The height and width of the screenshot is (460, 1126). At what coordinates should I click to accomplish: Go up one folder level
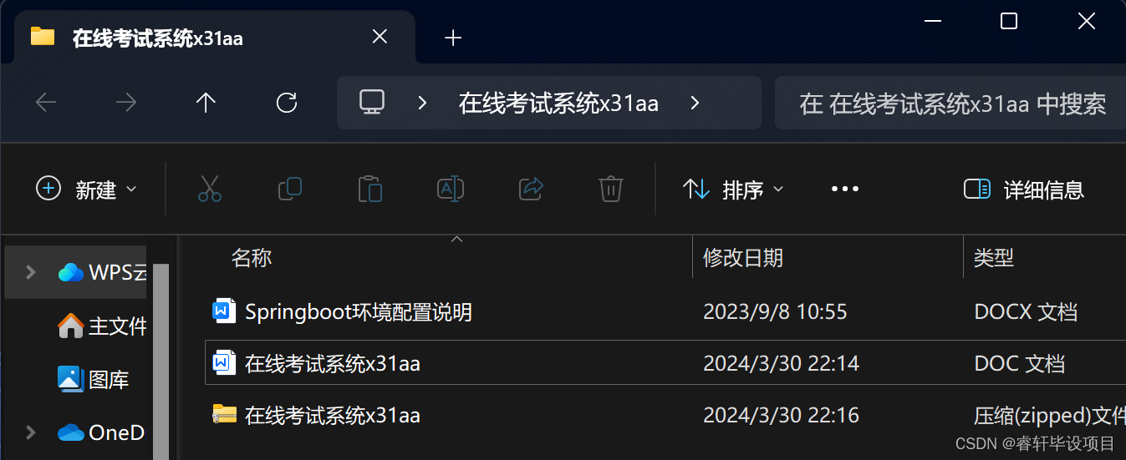pyautogui.click(x=206, y=103)
